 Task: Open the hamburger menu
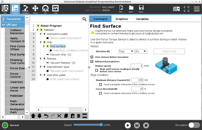click(x=197, y=9)
